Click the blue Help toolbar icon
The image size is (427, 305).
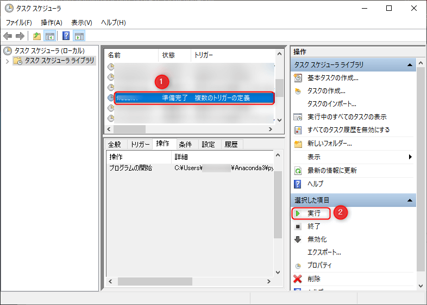[x=66, y=36]
